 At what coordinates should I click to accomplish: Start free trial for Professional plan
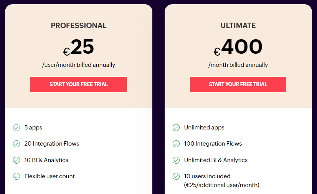tap(79, 85)
